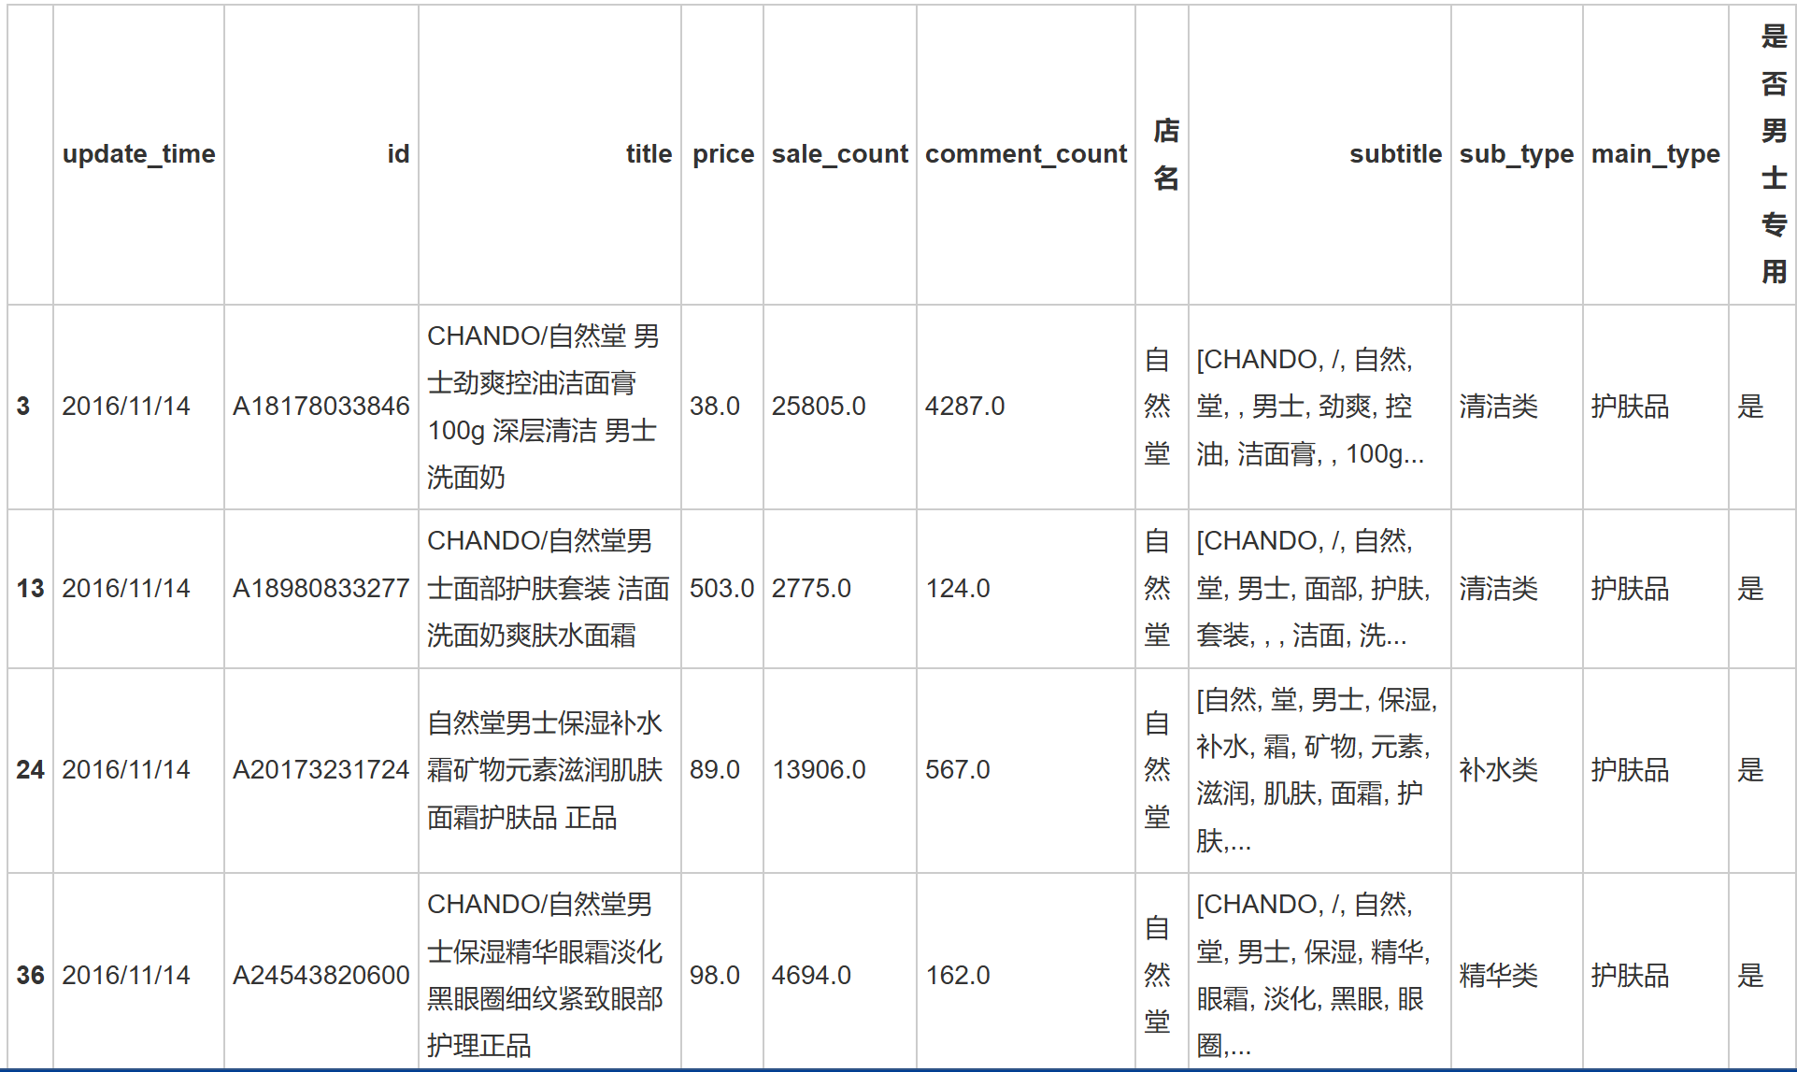
Task: Click the update_time column header
Action: click(x=138, y=154)
